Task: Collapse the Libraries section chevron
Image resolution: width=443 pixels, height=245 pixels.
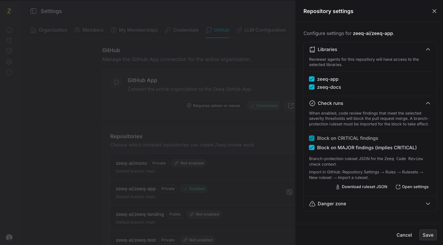Action: coord(428,49)
